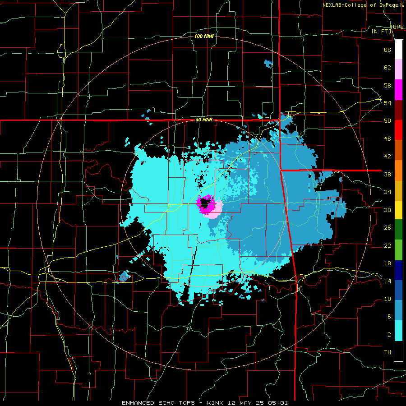
Task: Click the legend value 38
Action: click(388, 174)
